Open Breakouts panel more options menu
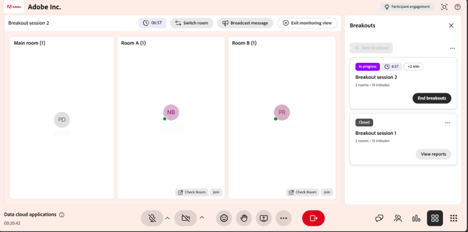The height and width of the screenshot is (232, 468). 452,48
